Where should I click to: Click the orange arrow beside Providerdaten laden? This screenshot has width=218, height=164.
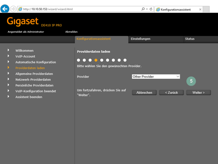click(9, 68)
